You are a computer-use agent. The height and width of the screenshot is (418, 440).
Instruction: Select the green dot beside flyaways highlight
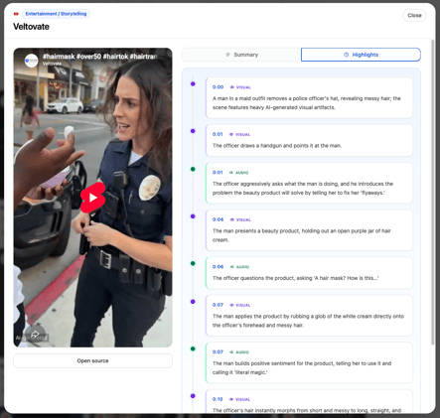click(x=193, y=169)
